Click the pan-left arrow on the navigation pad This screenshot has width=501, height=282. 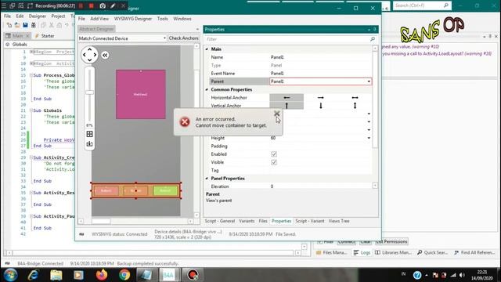point(84,55)
